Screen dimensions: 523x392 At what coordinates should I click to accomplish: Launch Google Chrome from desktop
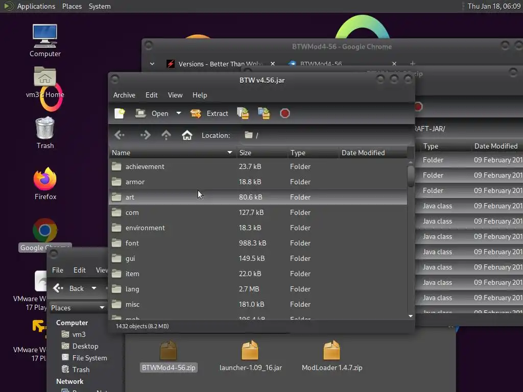(x=45, y=235)
